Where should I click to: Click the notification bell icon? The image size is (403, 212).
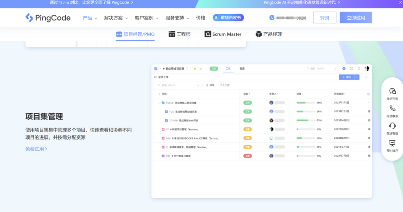tap(359, 69)
